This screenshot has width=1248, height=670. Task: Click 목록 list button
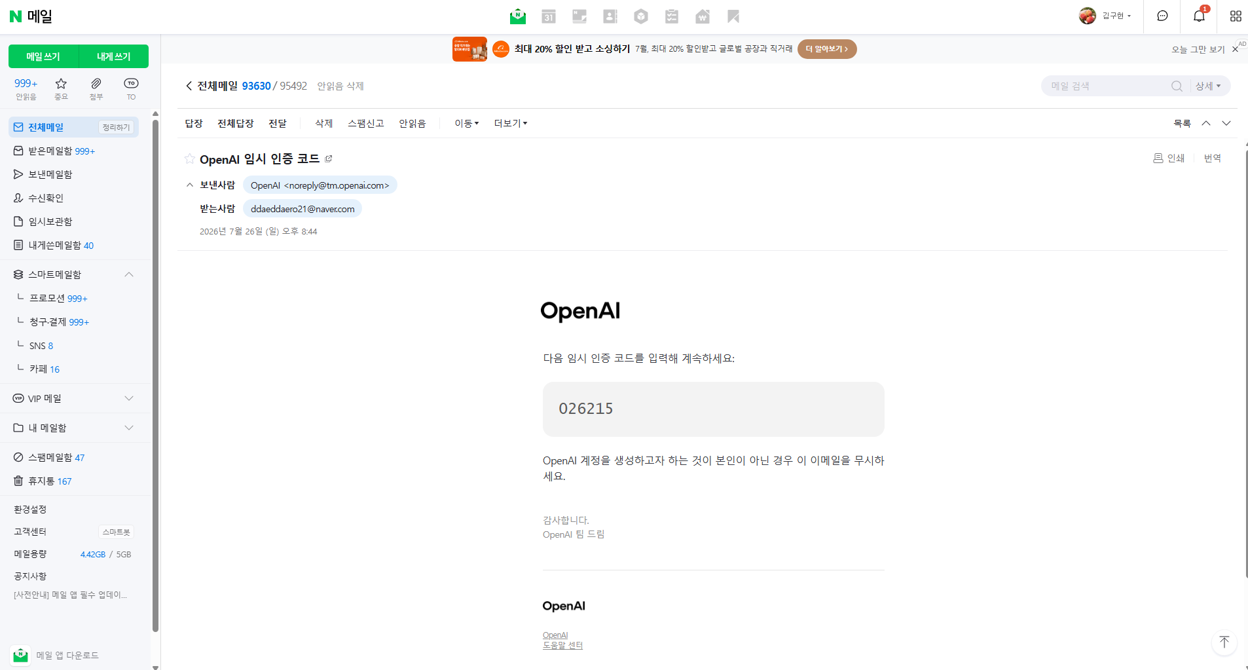tap(1182, 123)
